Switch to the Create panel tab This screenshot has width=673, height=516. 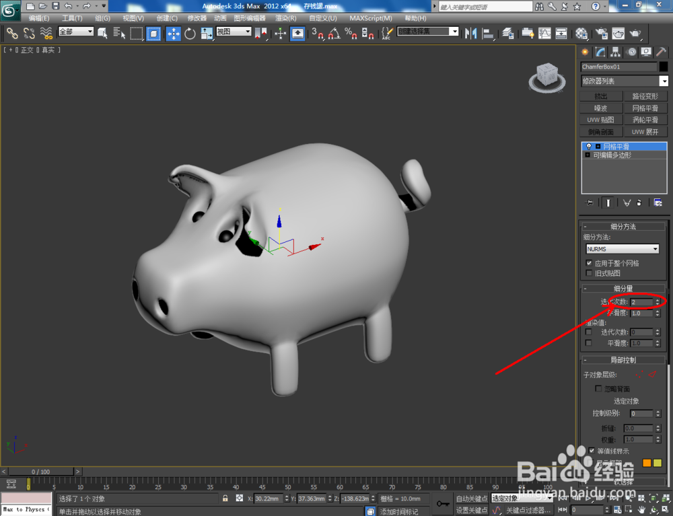click(x=585, y=52)
